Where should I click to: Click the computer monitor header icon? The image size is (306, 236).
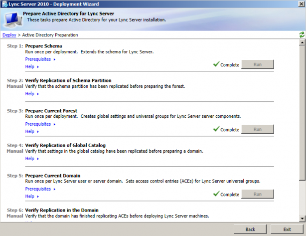(x=13, y=20)
